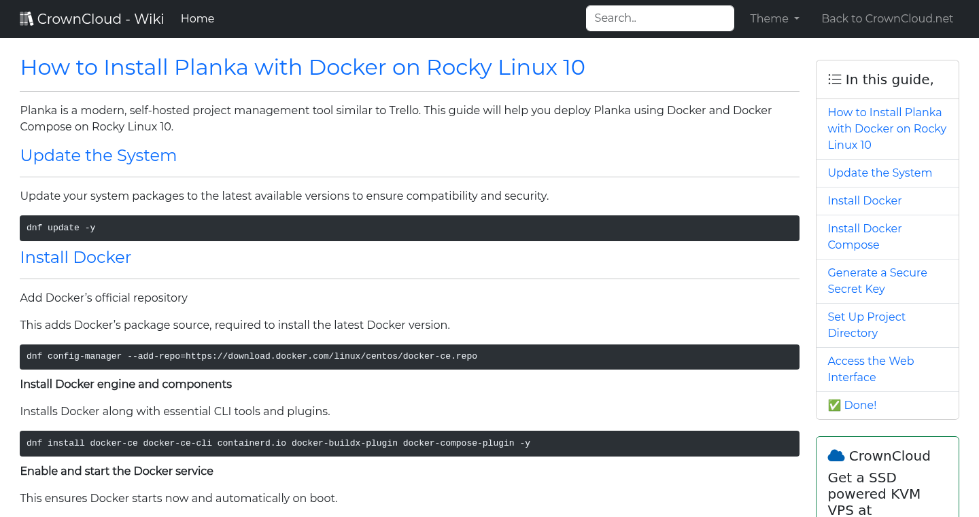The height and width of the screenshot is (517, 979).
Task: Open "Back to CrownCloud.net"
Action: tap(887, 18)
